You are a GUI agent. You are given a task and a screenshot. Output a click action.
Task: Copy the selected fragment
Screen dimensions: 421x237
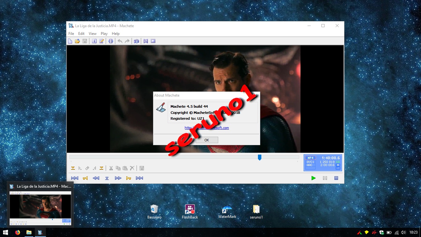[118, 168]
